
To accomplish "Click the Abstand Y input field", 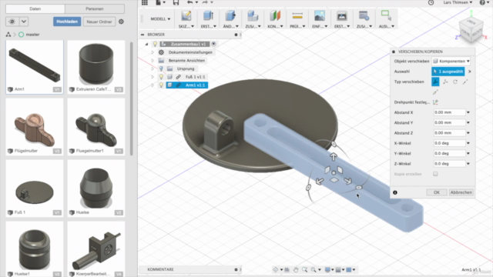I will (x=449, y=122).
